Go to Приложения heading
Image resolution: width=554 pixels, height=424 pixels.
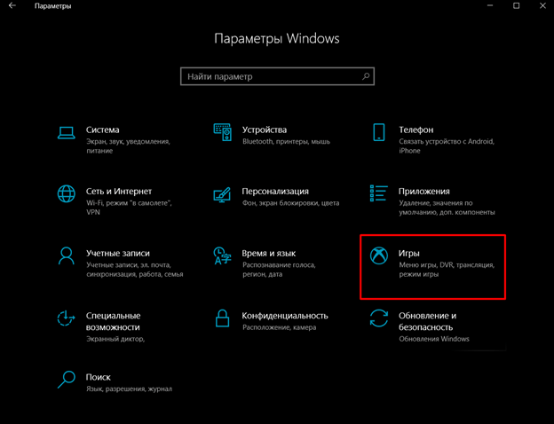click(424, 192)
